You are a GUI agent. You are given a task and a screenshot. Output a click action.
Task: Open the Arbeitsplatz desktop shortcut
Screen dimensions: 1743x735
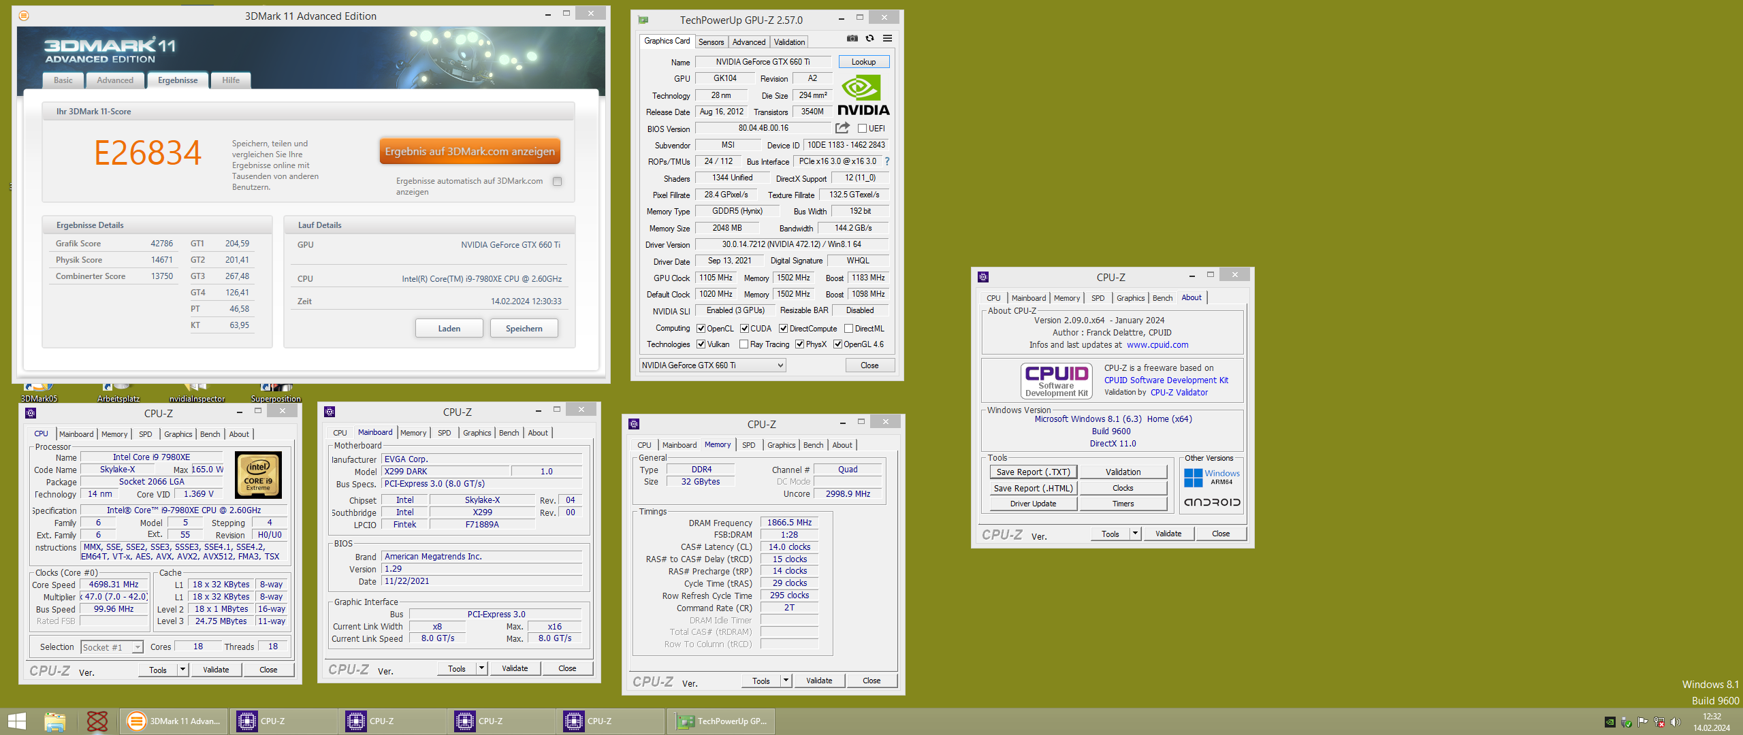click(x=118, y=393)
